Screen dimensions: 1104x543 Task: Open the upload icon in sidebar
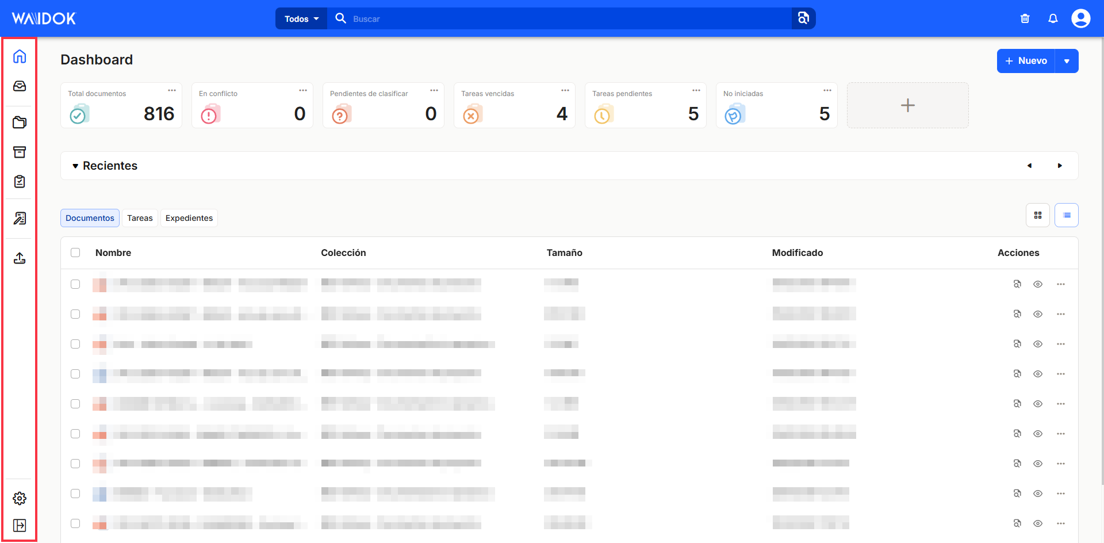tap(20, 258)
